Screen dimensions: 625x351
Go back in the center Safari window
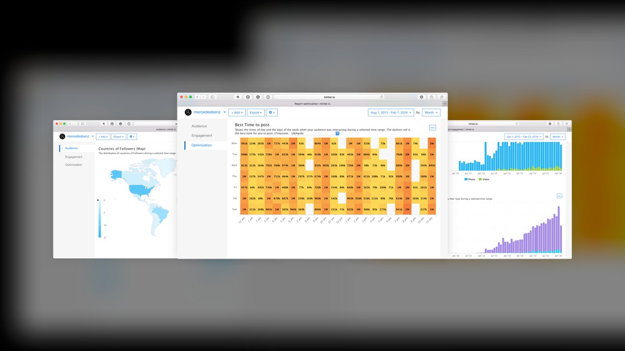point(197,97)
